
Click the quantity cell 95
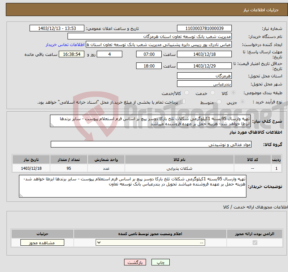click(x=69, y=168)
